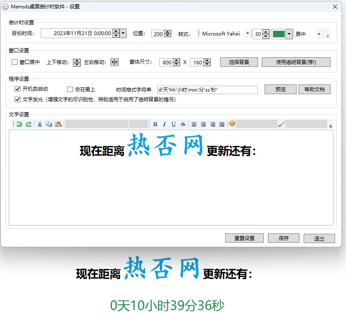Image resolution: width=346 pixels, height=320 pixels.
Task: Justify the text
Action: (x=222, y=124)
